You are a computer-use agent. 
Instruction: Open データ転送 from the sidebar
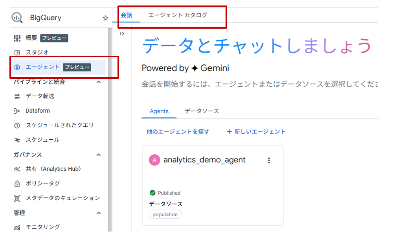40,96
